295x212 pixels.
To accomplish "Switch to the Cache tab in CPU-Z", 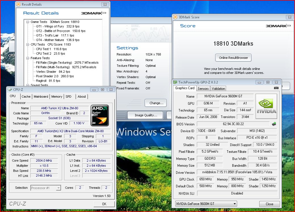I will pyautogui.click(x=26, y=97).
